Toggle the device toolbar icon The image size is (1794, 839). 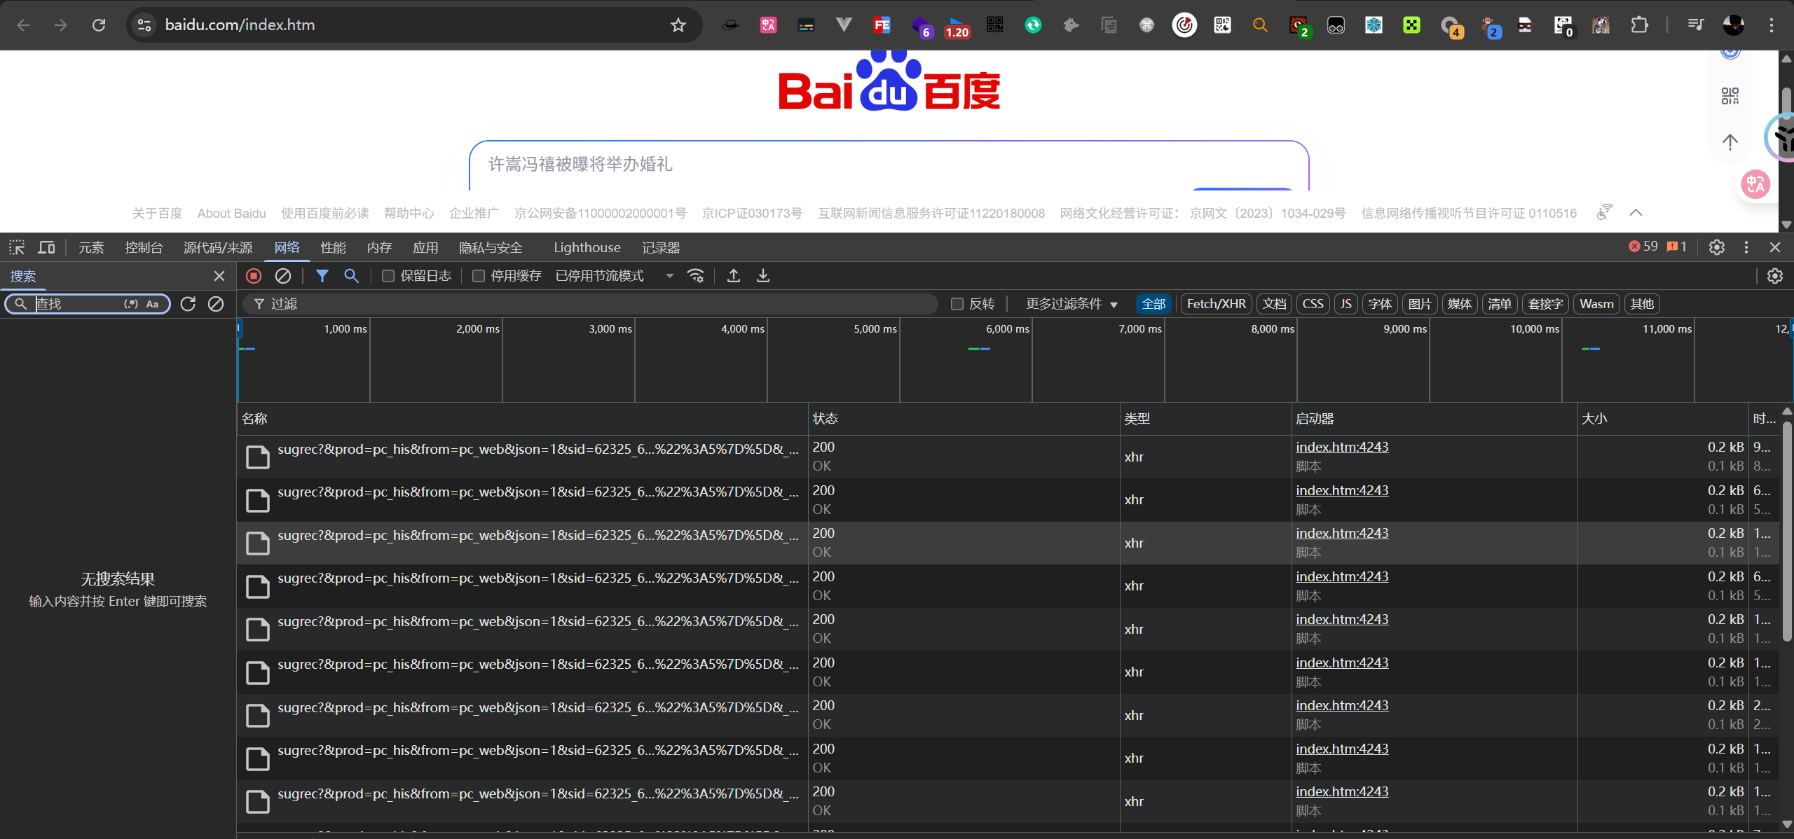tap(46, 247)
